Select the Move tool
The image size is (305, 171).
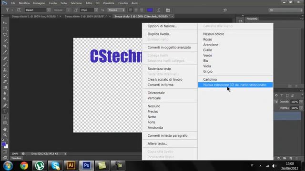pyautogui.click(x=5, y=23)
